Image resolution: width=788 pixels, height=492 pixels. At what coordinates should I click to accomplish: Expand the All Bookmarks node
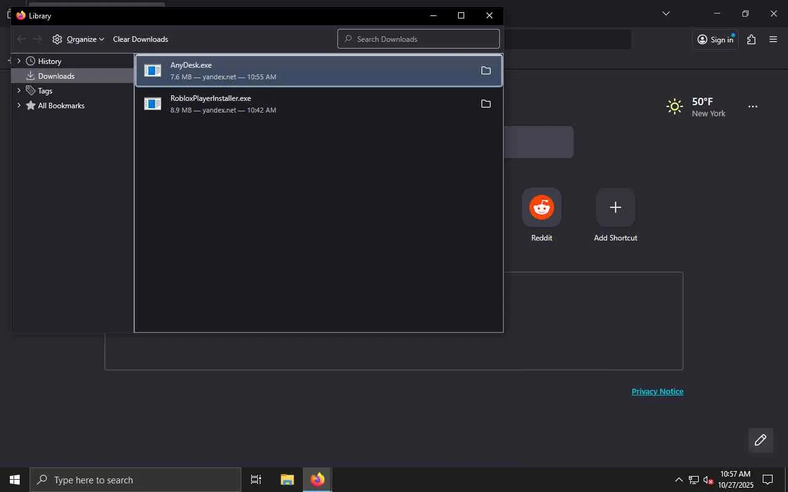tap(18, 105)
